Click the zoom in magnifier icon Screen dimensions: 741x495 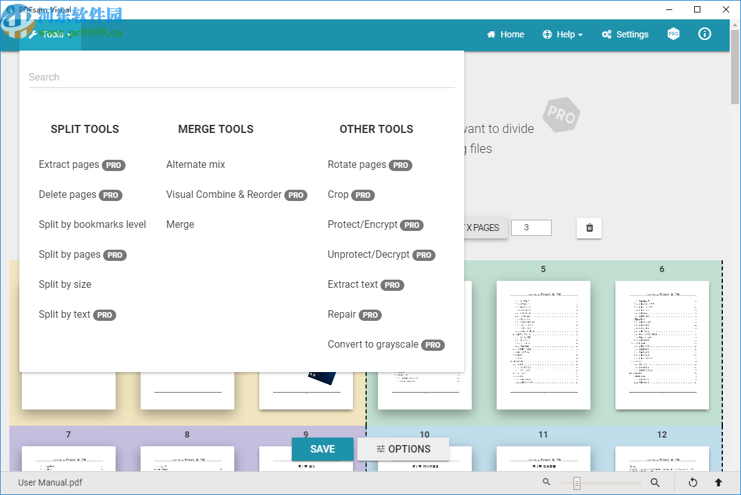point(655,483)
